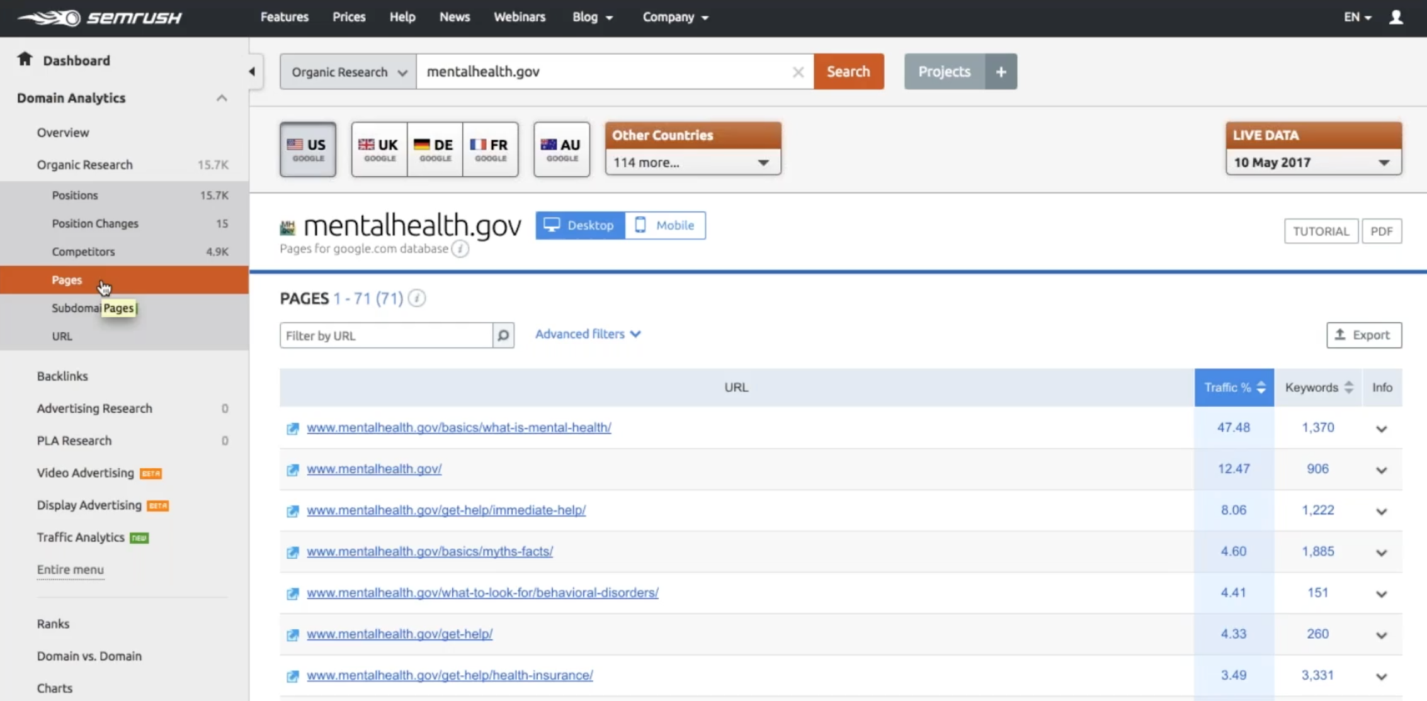Open Prices in top menu
The width and height of the screenshot is (1427, 701).
[x=349, y=17]
